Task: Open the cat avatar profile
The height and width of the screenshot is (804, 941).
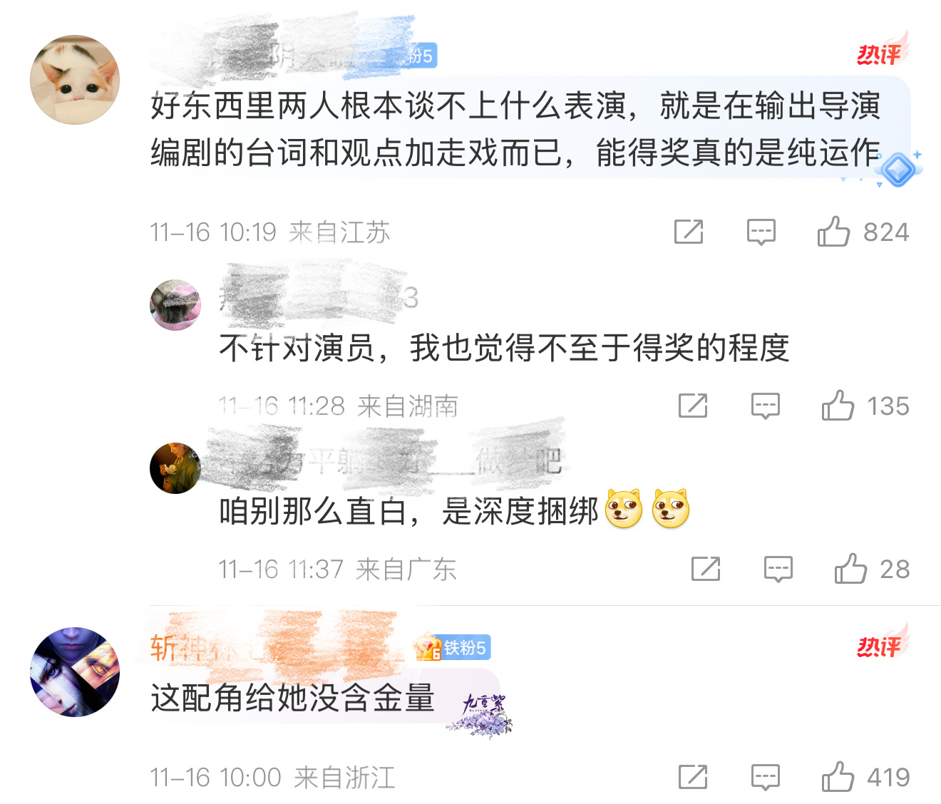Action: (75, 80)
